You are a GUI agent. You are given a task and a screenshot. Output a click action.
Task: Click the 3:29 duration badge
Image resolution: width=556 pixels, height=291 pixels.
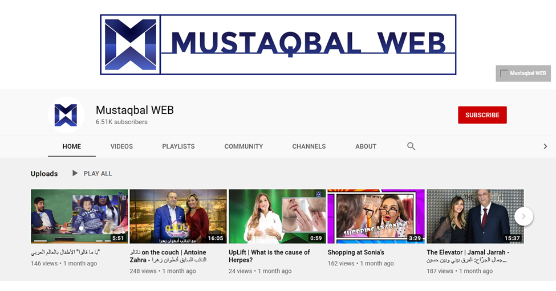pyautogui.click(x=415, y=238)
